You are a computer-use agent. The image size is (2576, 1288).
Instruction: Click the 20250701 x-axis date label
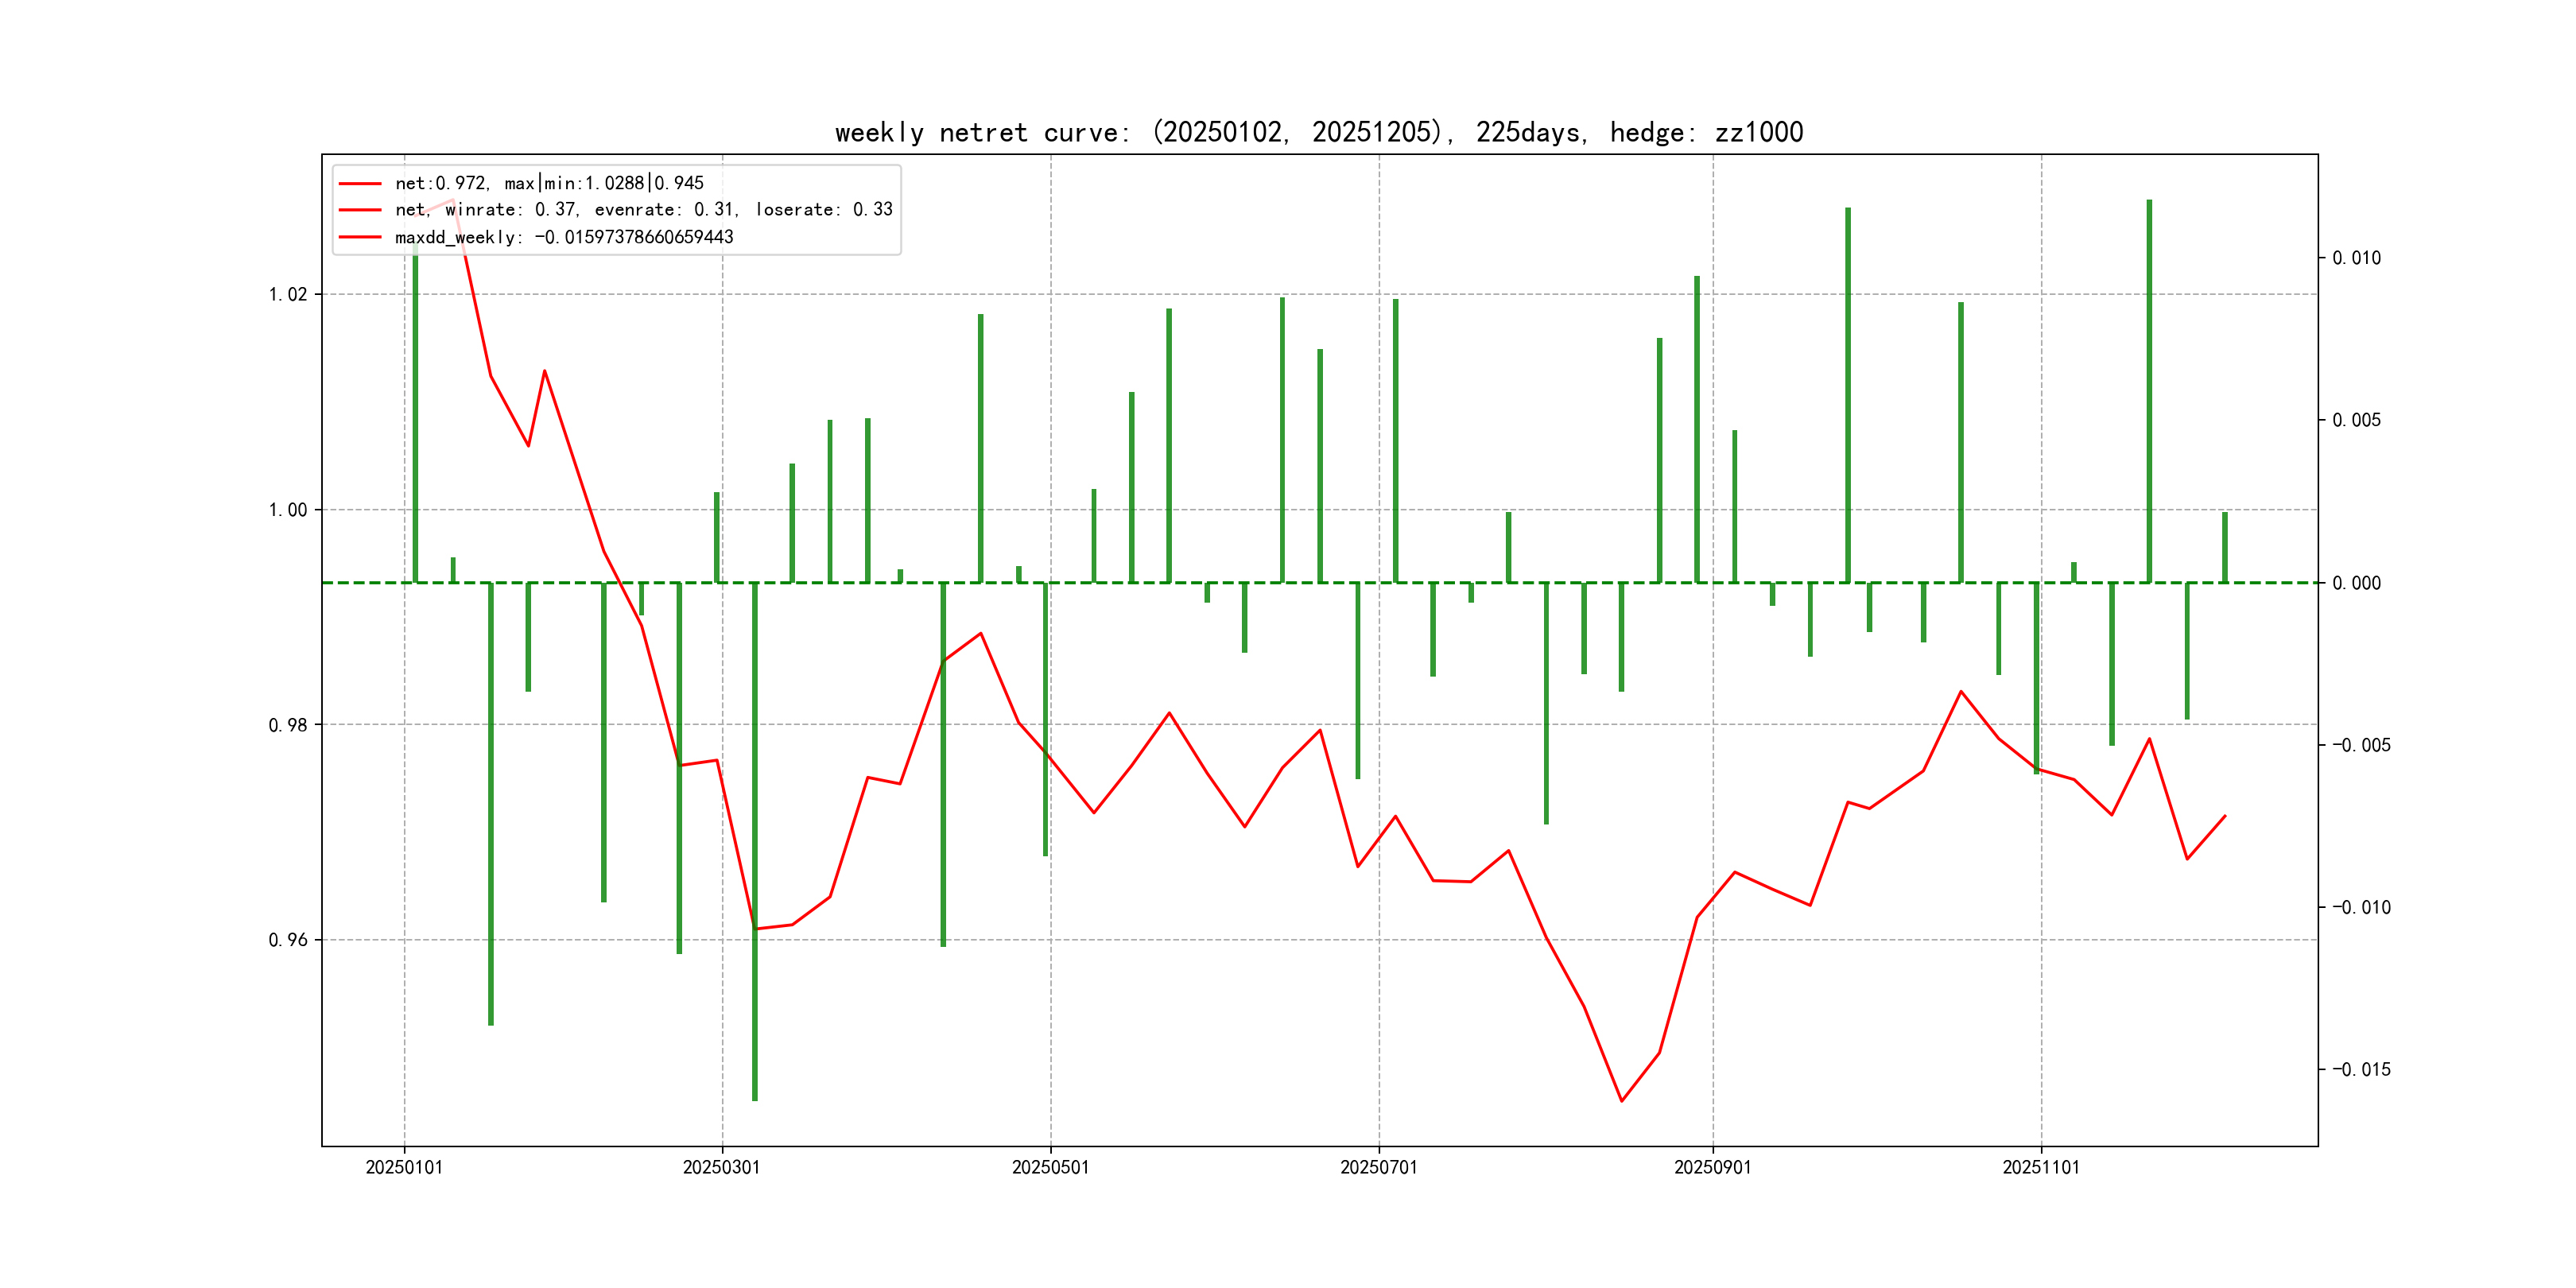[1378, 1167]
